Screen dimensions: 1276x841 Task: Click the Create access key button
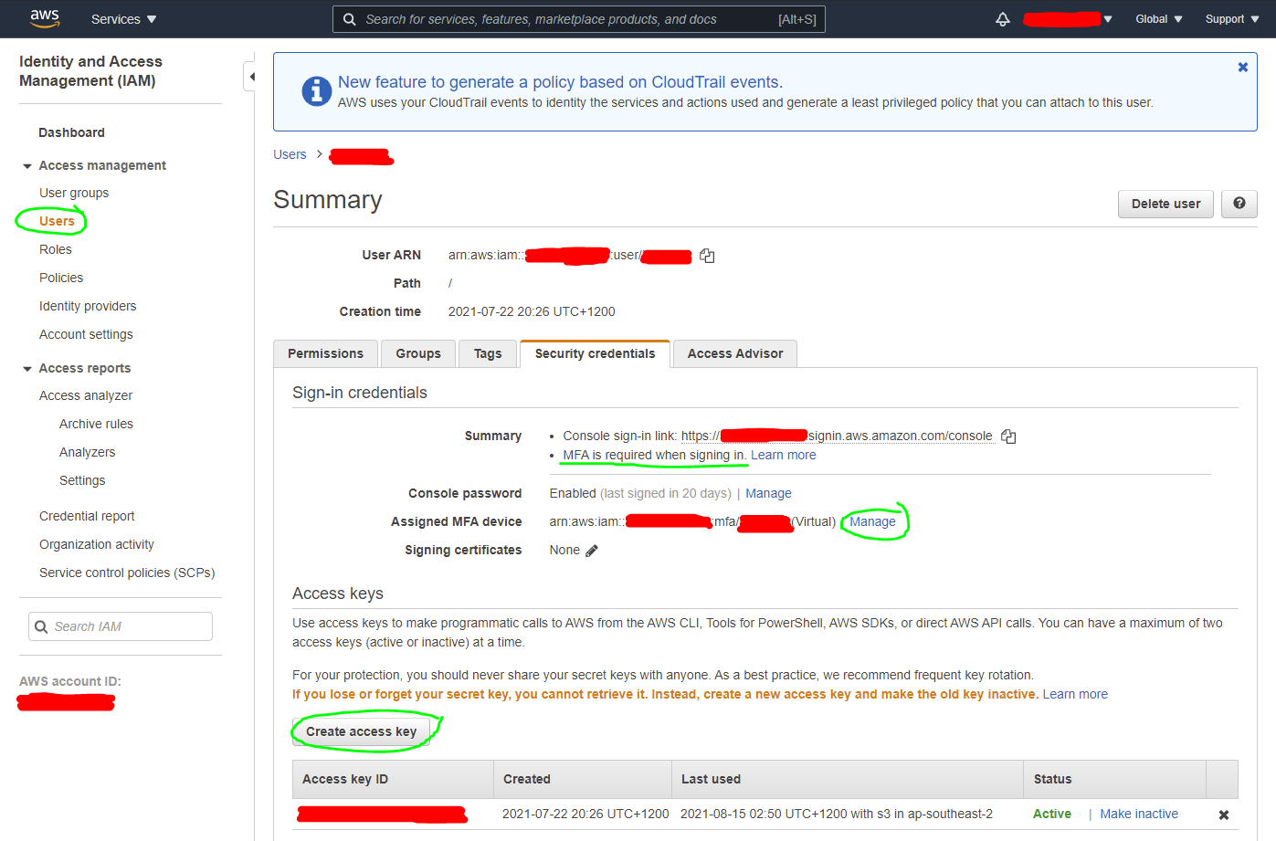[361, 731]
